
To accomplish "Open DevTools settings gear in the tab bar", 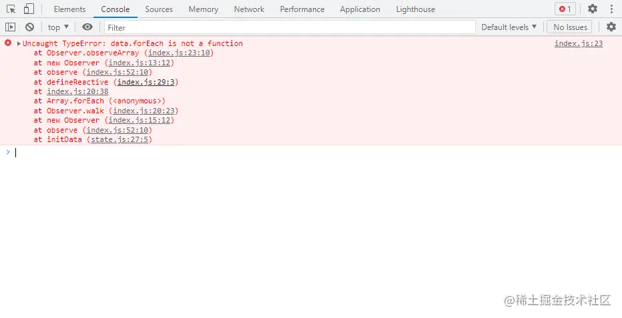I will tap(592, 9).
